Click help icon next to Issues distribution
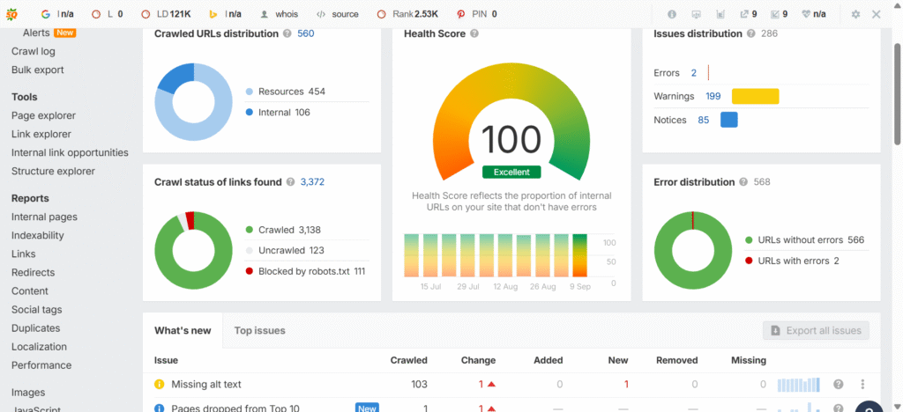903x412 pixels. coord(751,33)
